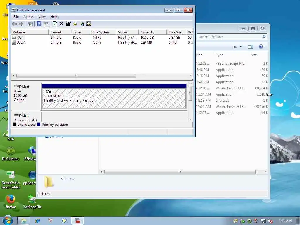Toggle the Explorer preview pane icon
This screenshot has height=225, width=300.
pos(250,47)
